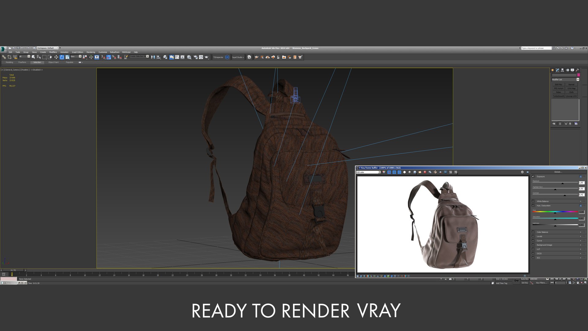Enable the Levels checkbox

(x=533, y=236)
